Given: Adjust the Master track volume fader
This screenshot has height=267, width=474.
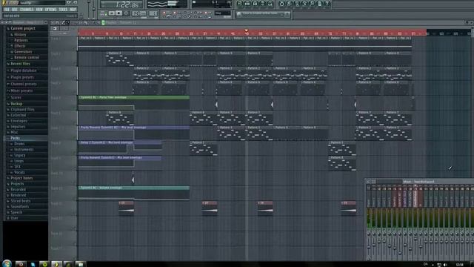Looking at the screenshot, I should [x=369, y=247].
